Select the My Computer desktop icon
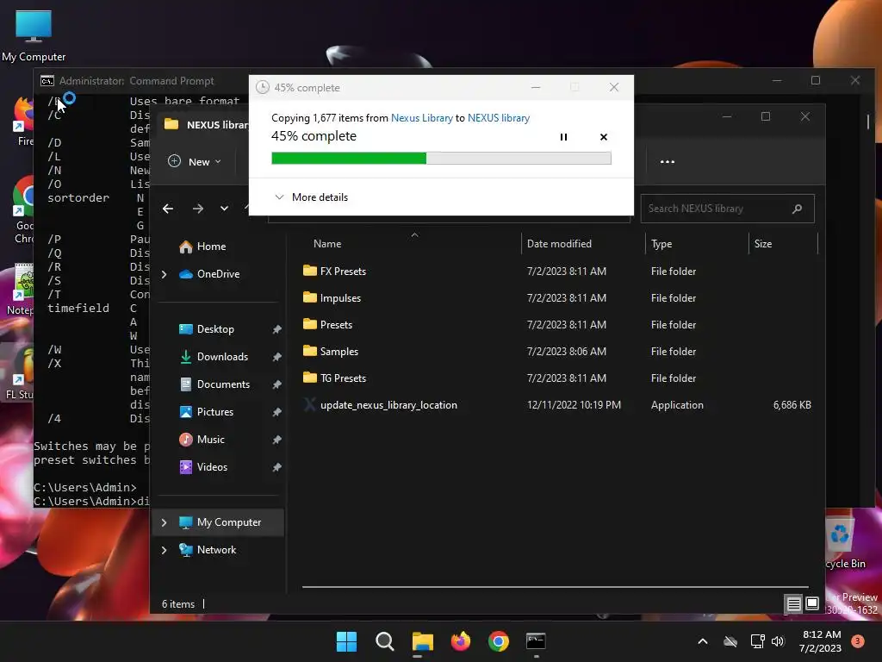 [34, 35]
